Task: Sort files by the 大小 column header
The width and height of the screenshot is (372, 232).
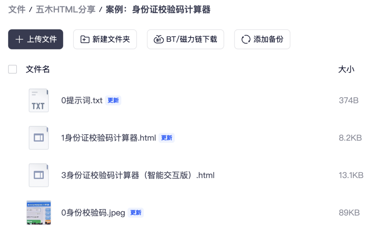Action: [347, 69]
